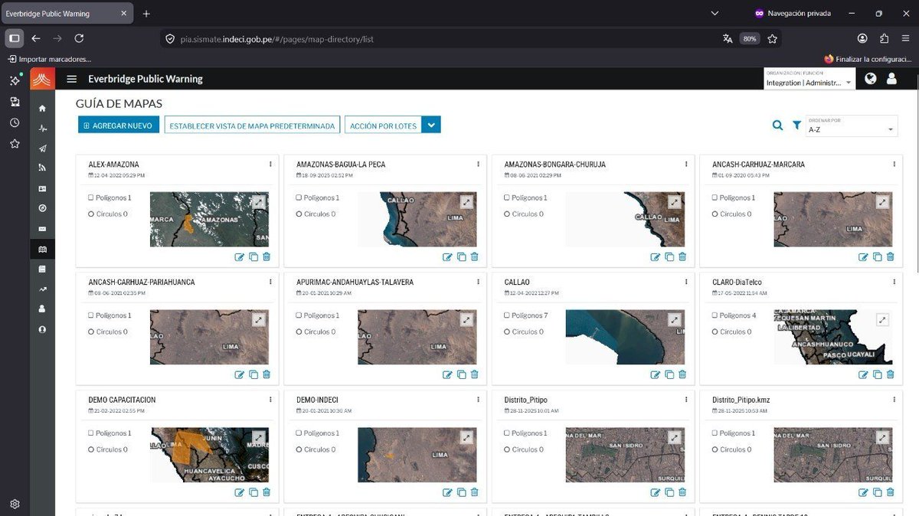Screen dimensions: 919x516
Task: Expand the CALLAO map preview
Action: tap(675, 320)
